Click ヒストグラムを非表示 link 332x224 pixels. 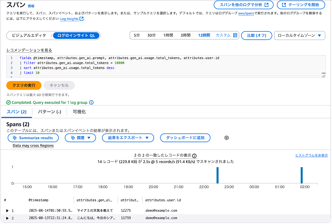(311, 155)
